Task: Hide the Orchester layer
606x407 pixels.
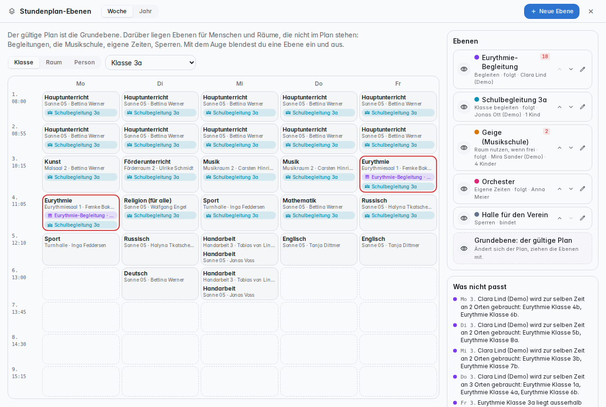Action: point(464,189)
